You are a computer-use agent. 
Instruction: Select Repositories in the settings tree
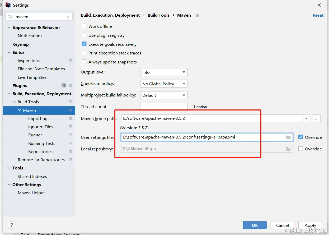click(x=40, y=151)
